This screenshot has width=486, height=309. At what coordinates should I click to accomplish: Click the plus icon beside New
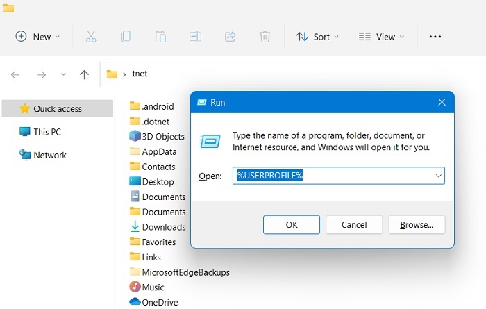pos(21,36)
